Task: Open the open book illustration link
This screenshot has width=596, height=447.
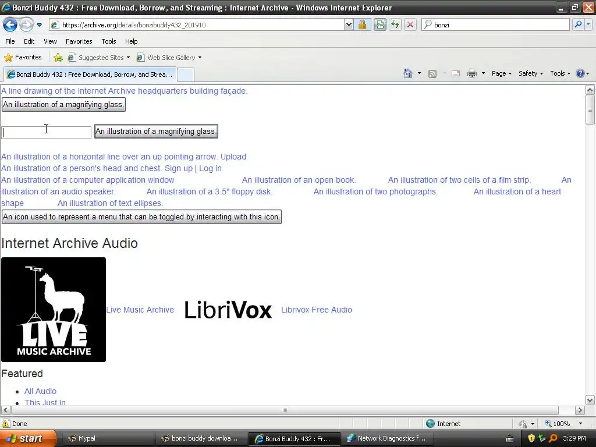Action: 299,180
